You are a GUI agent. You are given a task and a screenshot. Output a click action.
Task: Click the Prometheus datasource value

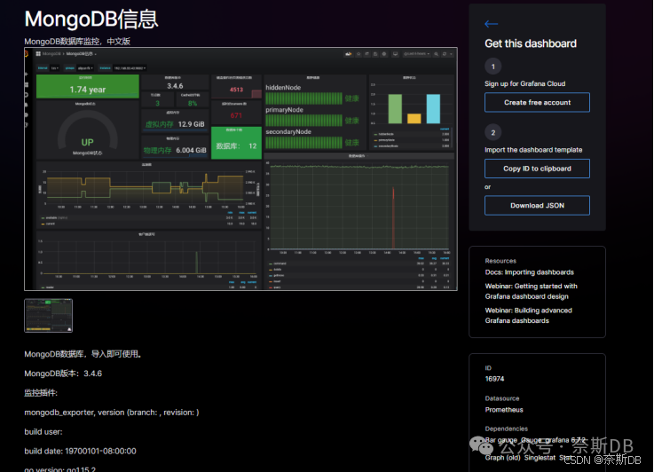[504, 410]
